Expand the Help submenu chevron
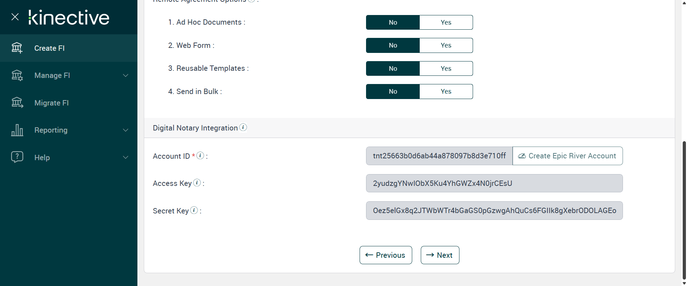The height and width of the screenshot is (286, 687). [126, 157]
